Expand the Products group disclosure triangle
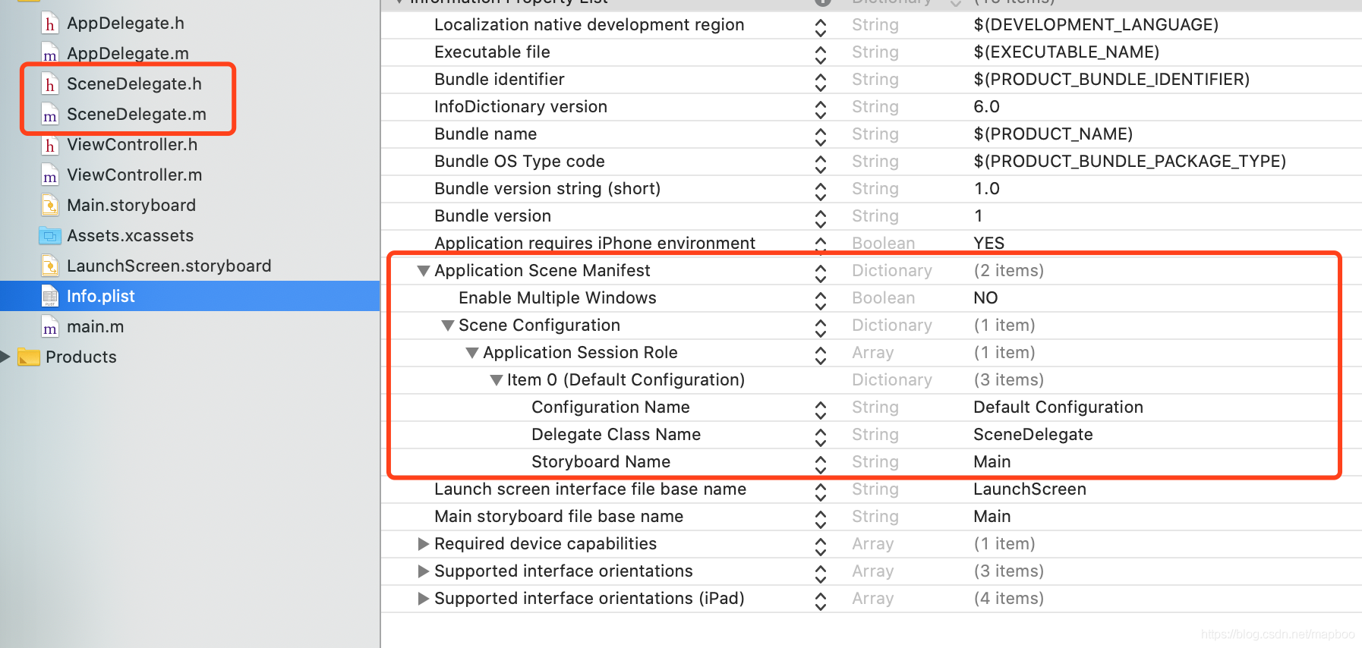 [x=6, y=357]
